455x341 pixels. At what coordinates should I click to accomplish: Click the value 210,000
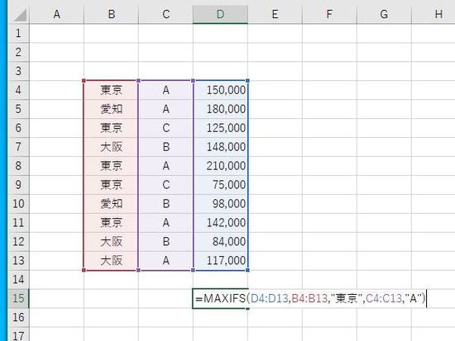226,166
